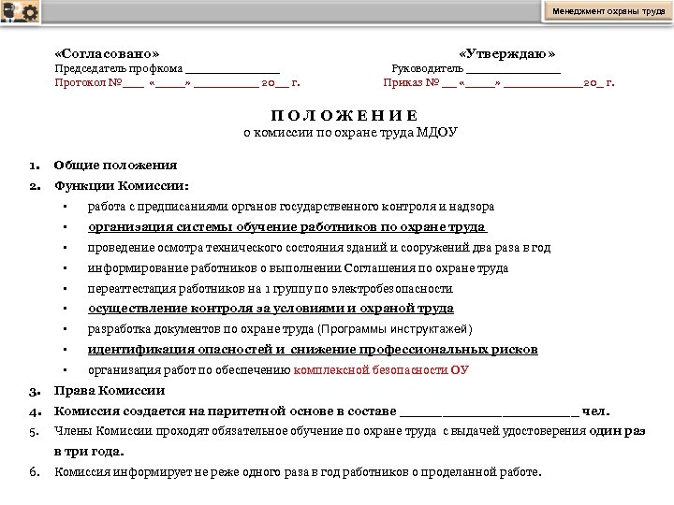Click underlined осуществление контроля за условиями

(x=271, y=309)
